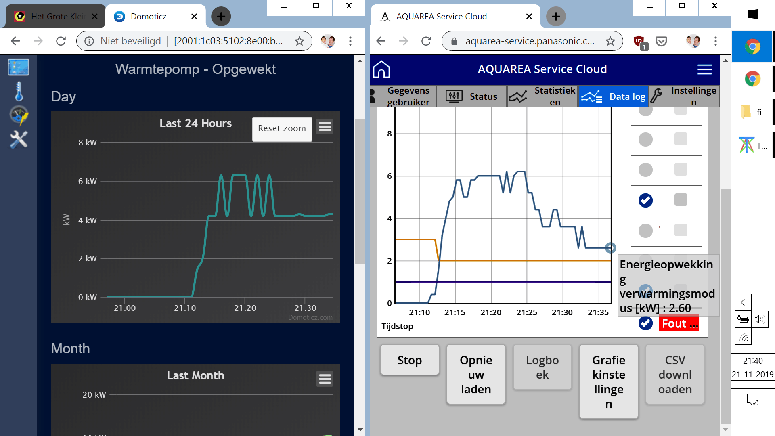
Task: Uncheck the checked blue series checkbox
Action: click(x=645, y=200)
